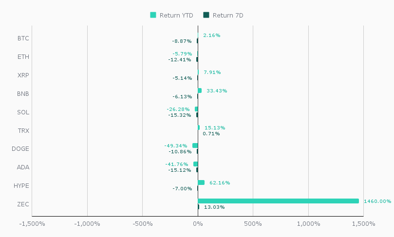Click the Return 7D legend color swatch
This screenshot has height=237, width=394.
coord(206,16)
